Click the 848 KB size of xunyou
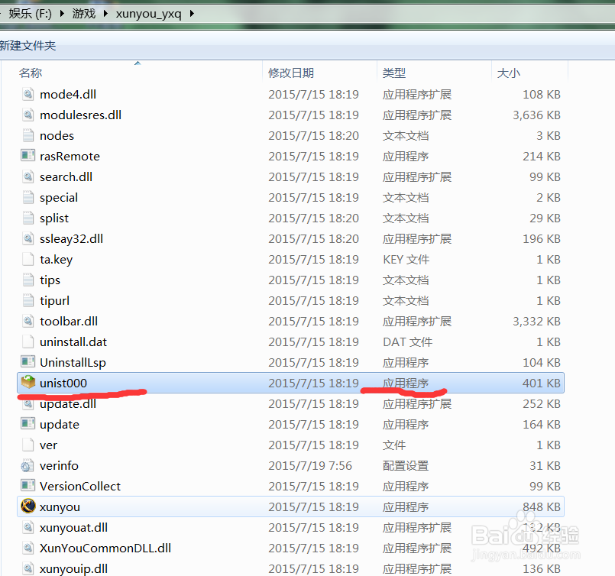Viewport: 615px width, 576px height. (x=542, y=507)
